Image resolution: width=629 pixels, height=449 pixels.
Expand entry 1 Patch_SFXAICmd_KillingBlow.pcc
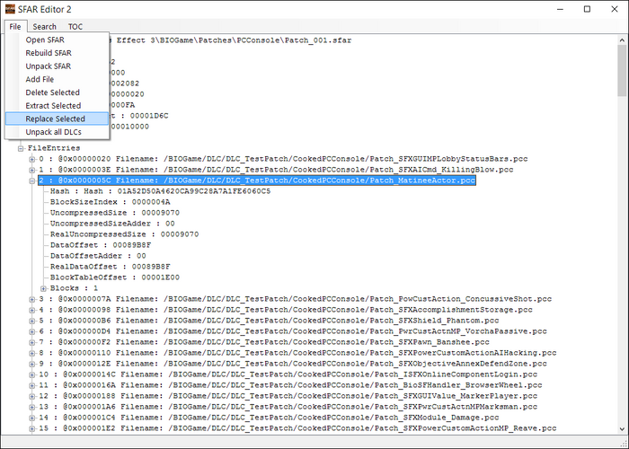click(x=32, y=170)
